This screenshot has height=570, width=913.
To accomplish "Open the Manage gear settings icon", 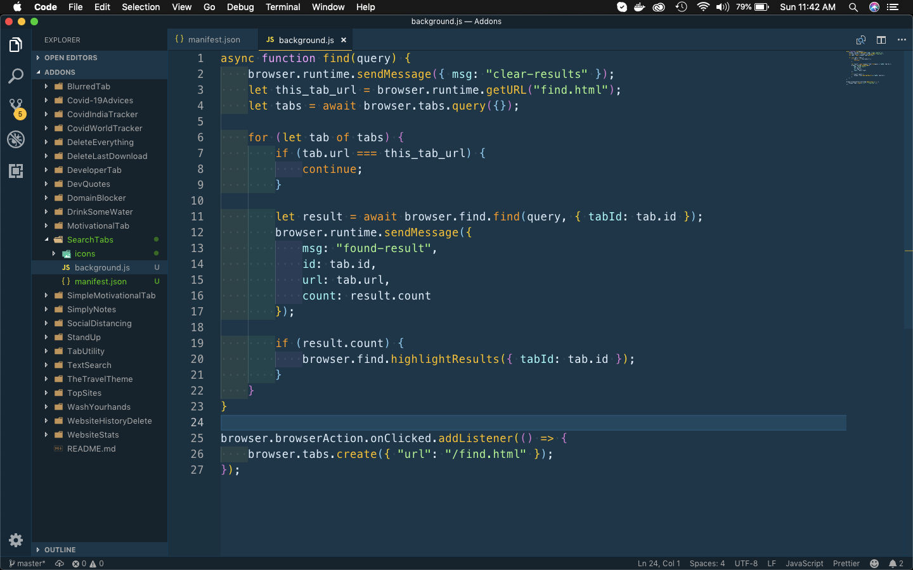I will point(16,540).
